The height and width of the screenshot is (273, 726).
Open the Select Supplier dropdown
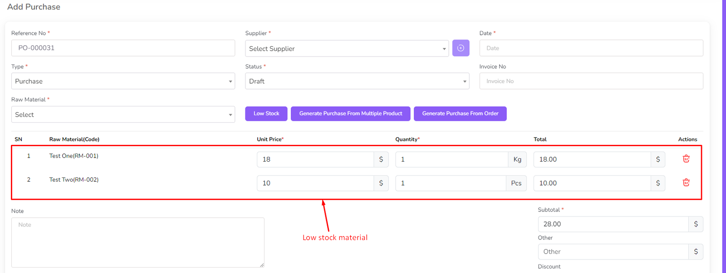click(x=347, y=48)
